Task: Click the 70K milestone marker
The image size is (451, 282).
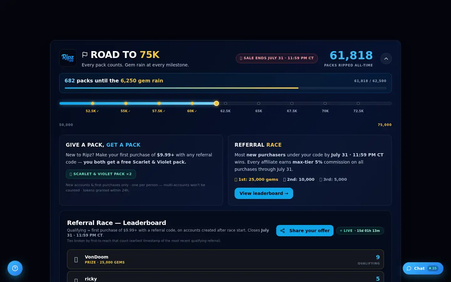Action: [x=325, y=103]
